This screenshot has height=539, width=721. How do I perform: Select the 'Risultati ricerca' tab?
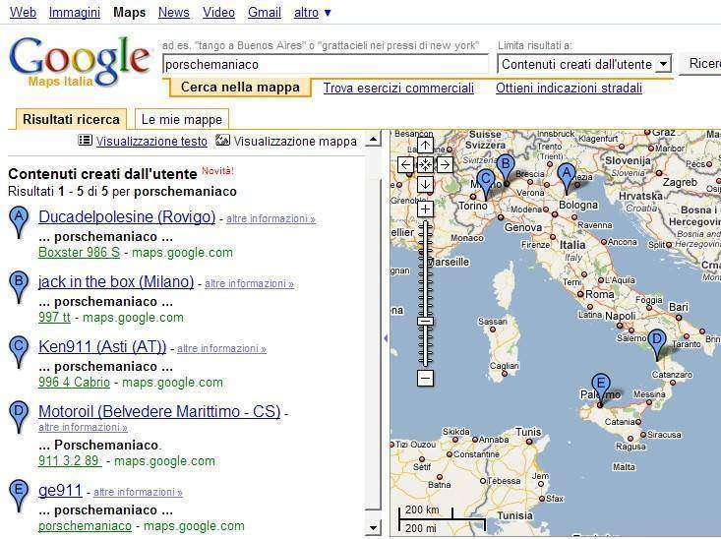[x=71, y=119]
